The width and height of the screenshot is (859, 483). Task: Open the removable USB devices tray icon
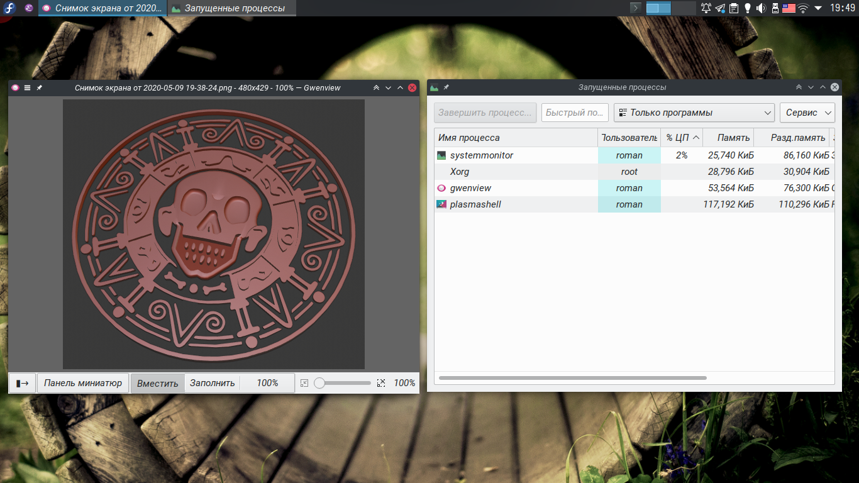(x=775, y=8)
